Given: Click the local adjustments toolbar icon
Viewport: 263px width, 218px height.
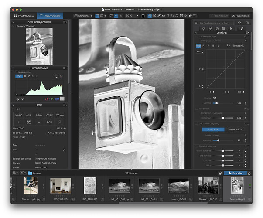Looking at the screenshot, I should point(195,16).
